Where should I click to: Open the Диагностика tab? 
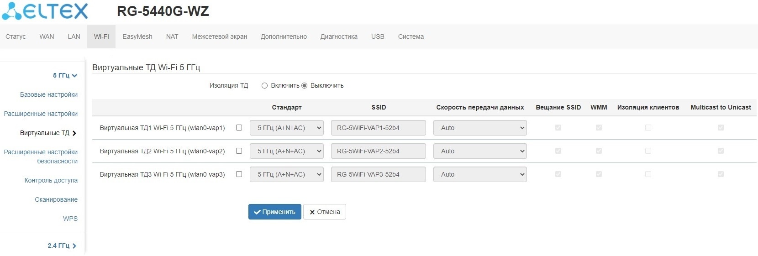(338, 37)
